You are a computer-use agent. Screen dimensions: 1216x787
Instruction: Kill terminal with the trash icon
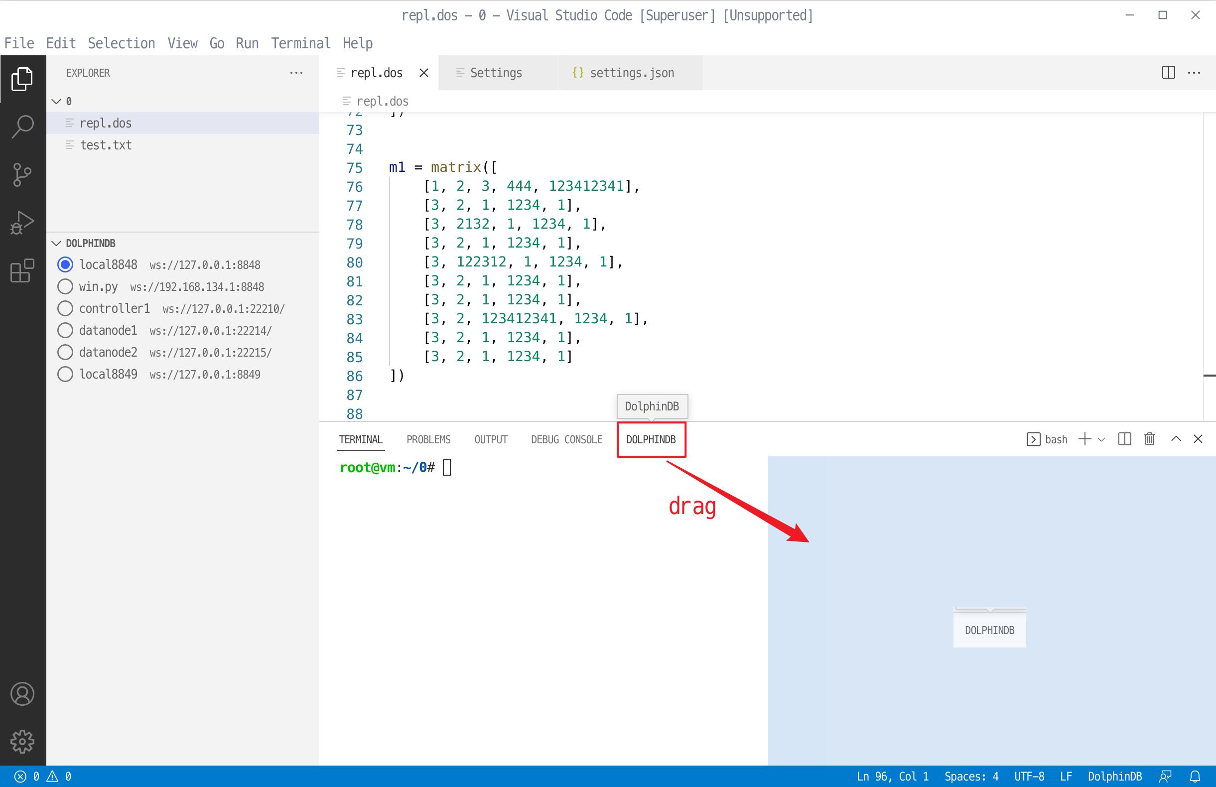pyautogui.click(x=1150, y=439)
